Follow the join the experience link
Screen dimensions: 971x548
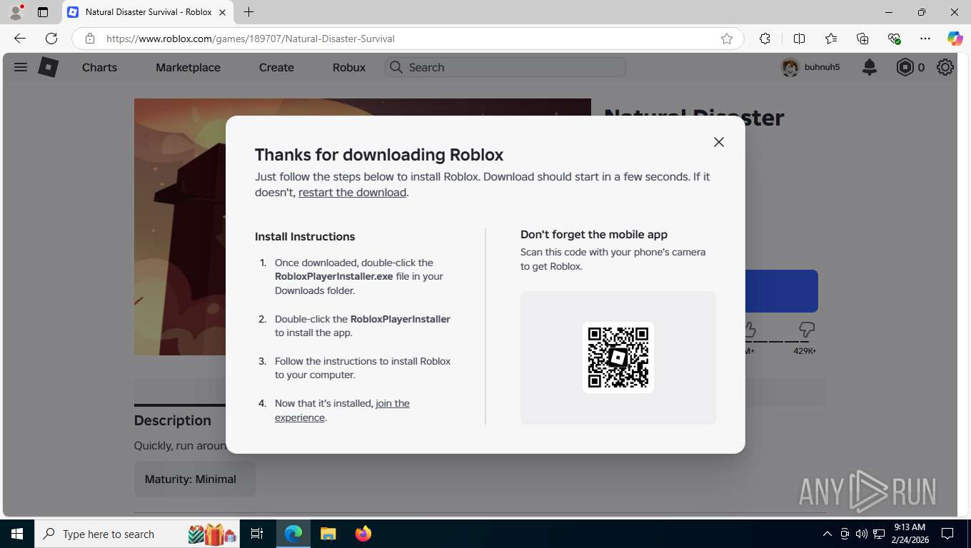pyautogui.click(x=342, y=410)
